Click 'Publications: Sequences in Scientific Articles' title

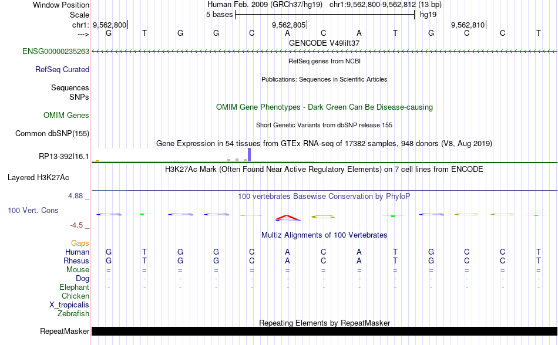point(324,79)
